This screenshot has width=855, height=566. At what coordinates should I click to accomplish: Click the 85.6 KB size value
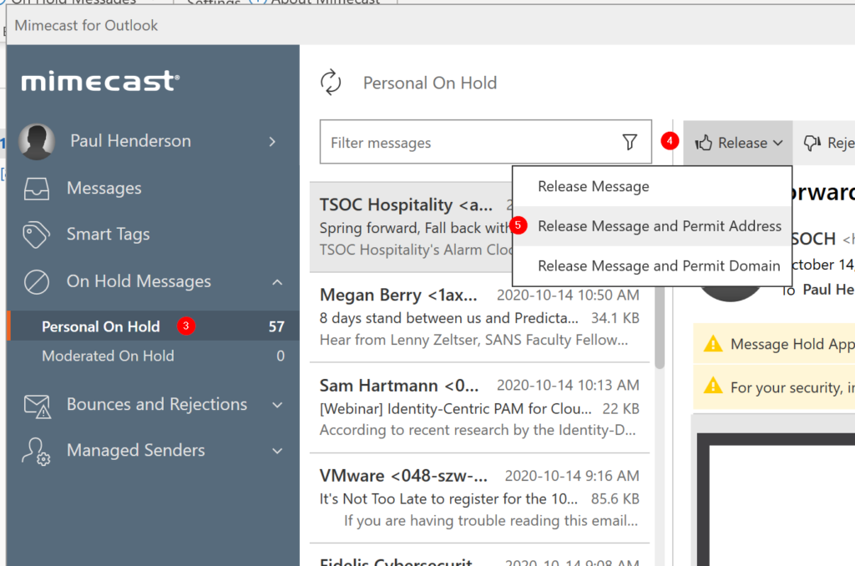pos(615,499)
